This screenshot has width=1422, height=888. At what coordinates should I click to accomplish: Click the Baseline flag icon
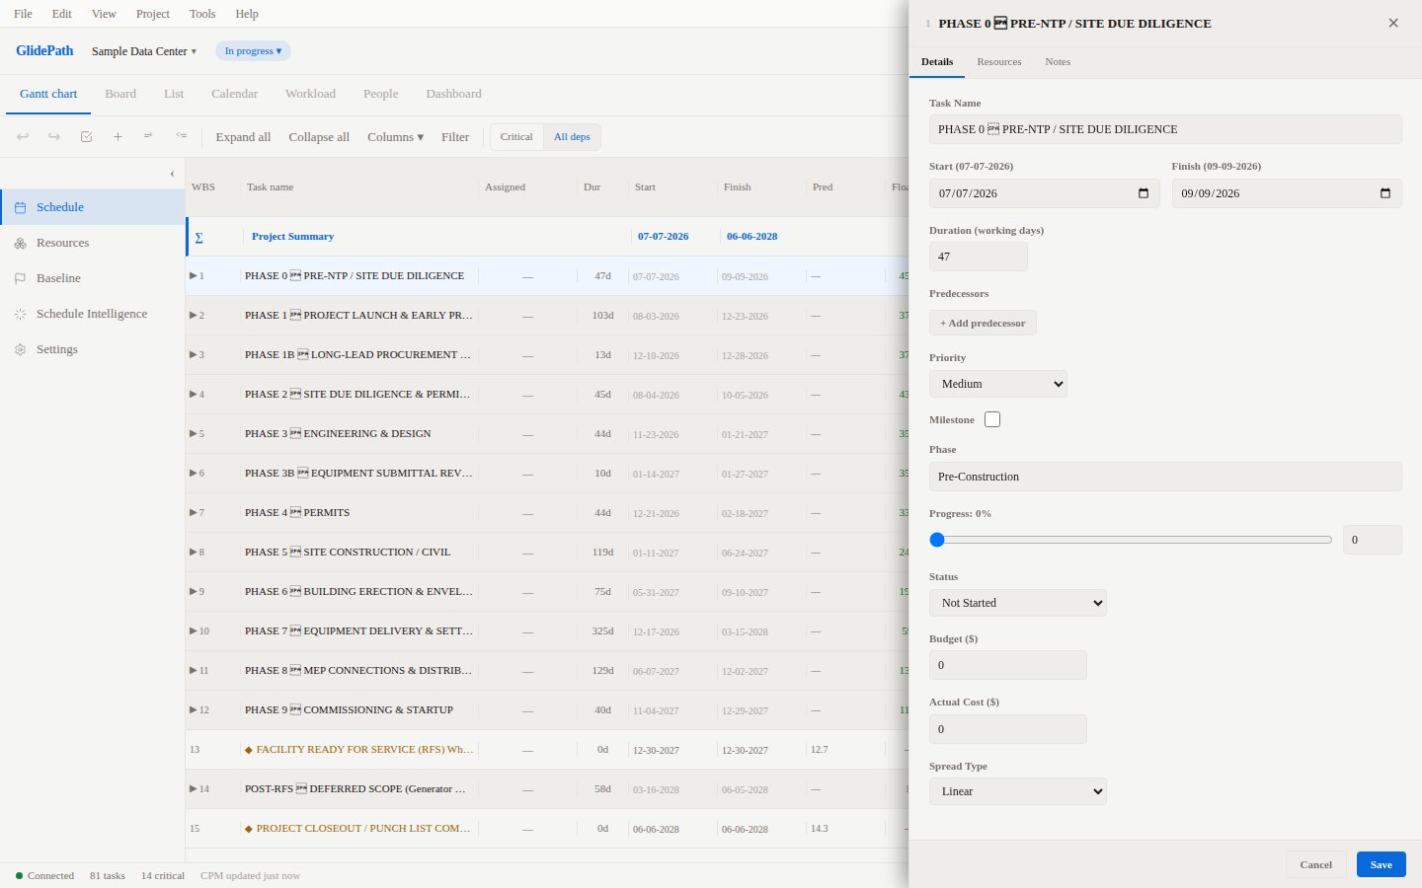tap(20, 278)
